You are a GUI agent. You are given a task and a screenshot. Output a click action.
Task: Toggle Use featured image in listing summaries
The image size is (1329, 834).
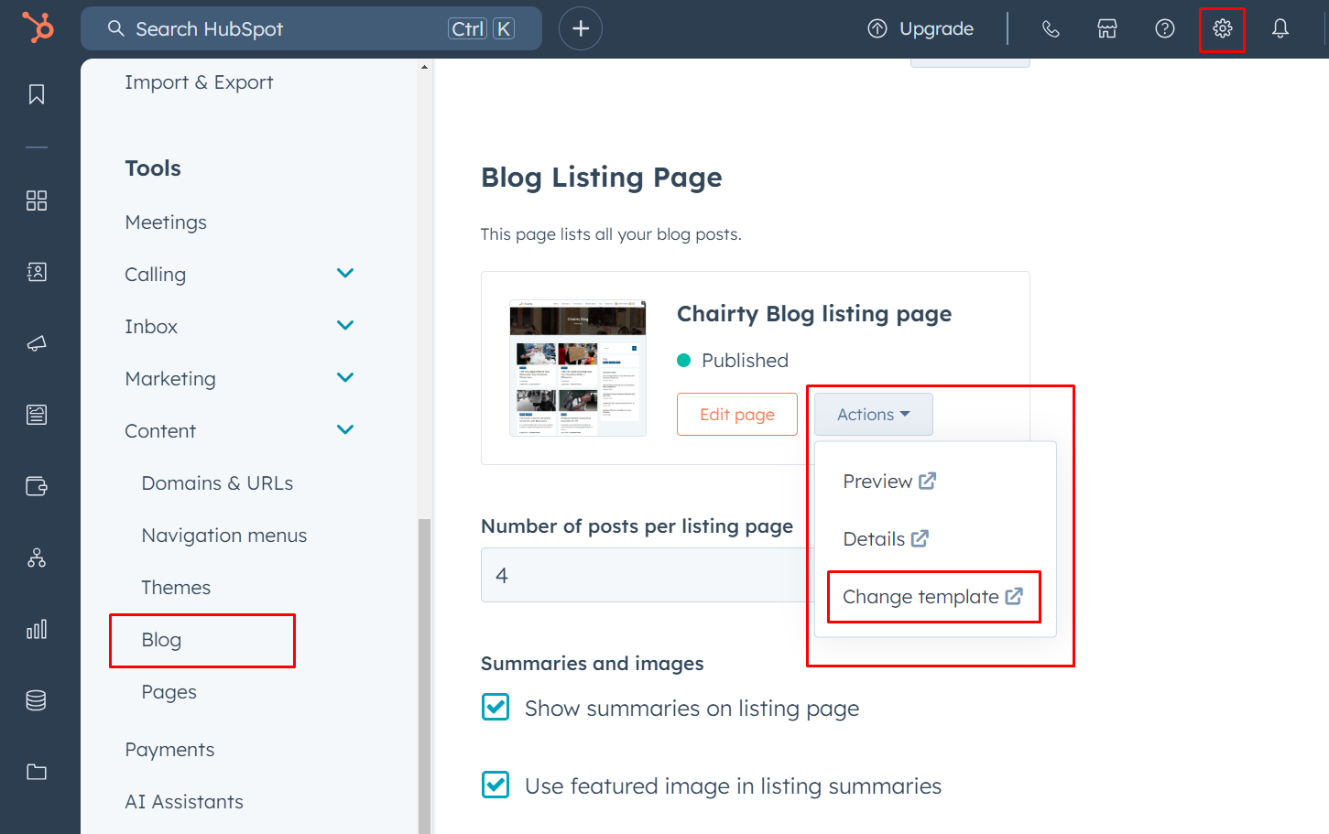click(496, 785)
